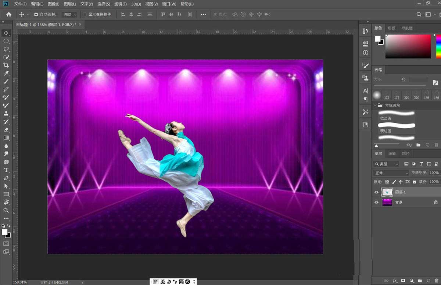441x285 pixels.
Task: Select the 图层 1 layer thumbnail
Action: 387,192
